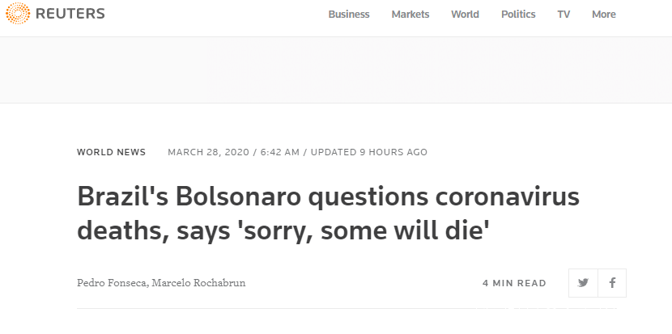Navigate to the Politics section
The image size is (672, 334).
pos(518,15)
